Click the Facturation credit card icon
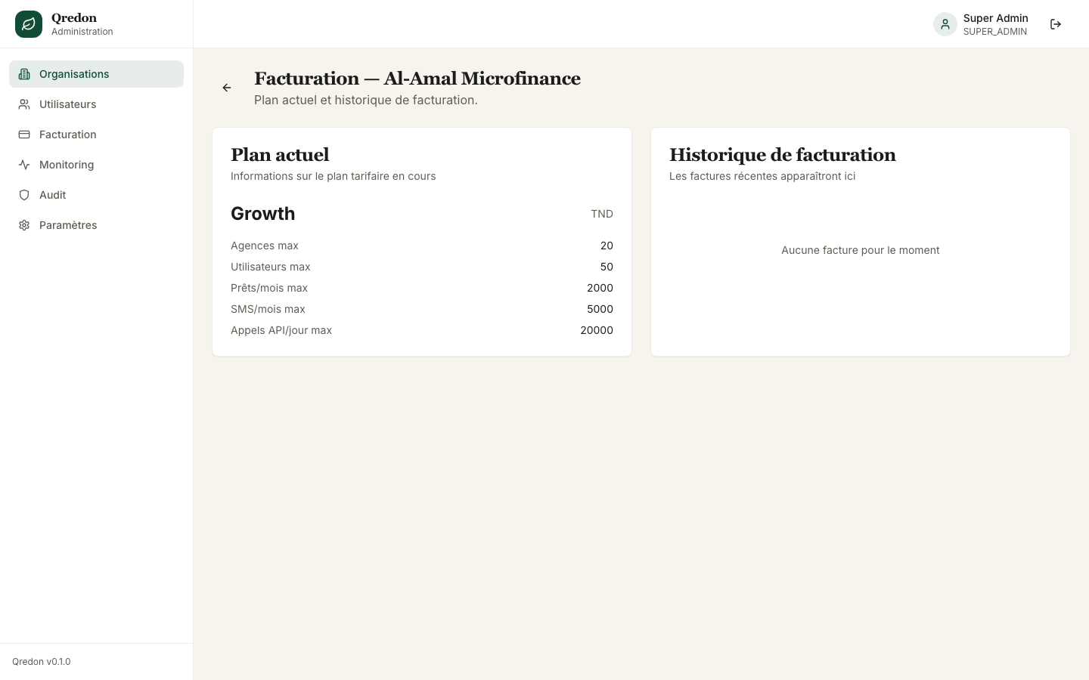The width and height of the screenshot is (1089, 680). [24, 134]
